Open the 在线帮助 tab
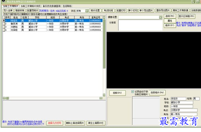Screen dimensions: 201x132 [x=67, y=6]
